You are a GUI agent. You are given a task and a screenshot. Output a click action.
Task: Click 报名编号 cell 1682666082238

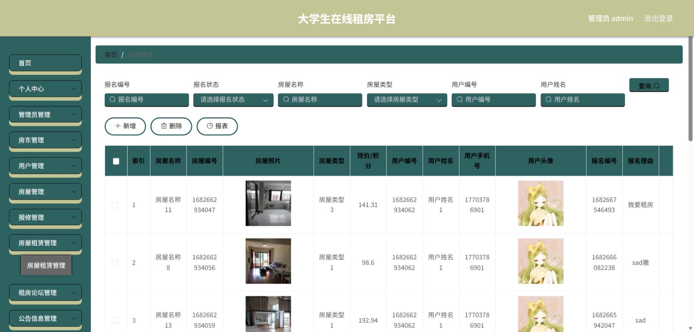click(604, 262)
